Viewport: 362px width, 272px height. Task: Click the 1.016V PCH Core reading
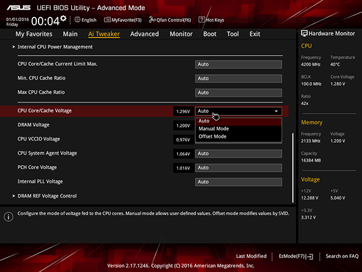point(183,168)
